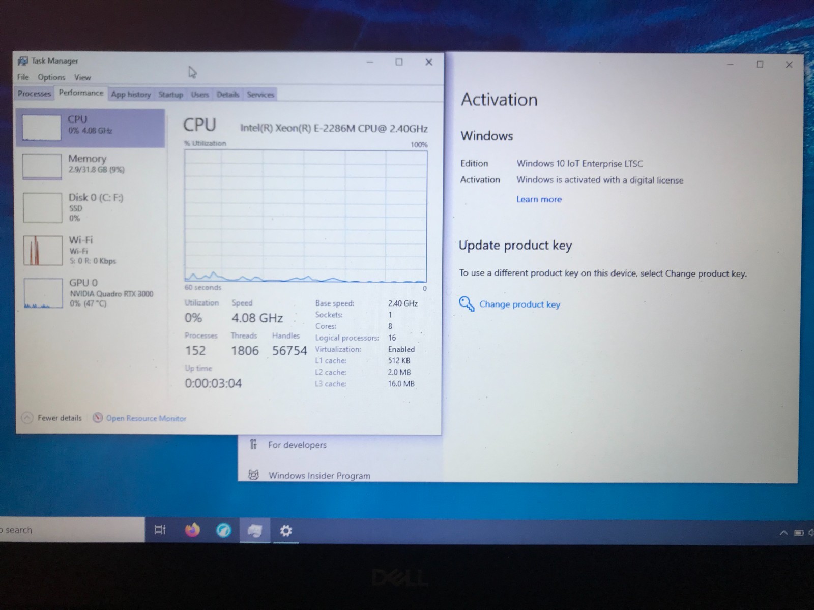Open For developers settings page
This screenshot has height=610, width=814.
point(297,445)
